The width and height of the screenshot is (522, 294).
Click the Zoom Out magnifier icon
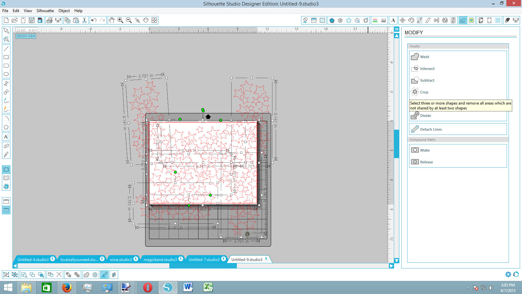pos(129,20)
